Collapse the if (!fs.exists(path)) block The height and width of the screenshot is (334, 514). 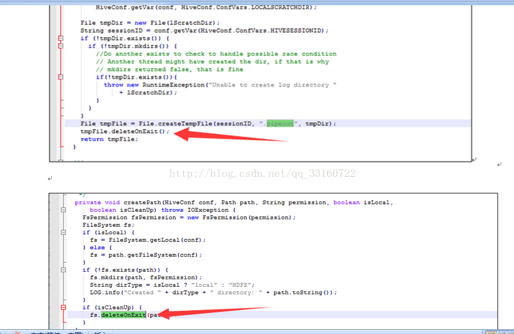(x=63, y=270)
